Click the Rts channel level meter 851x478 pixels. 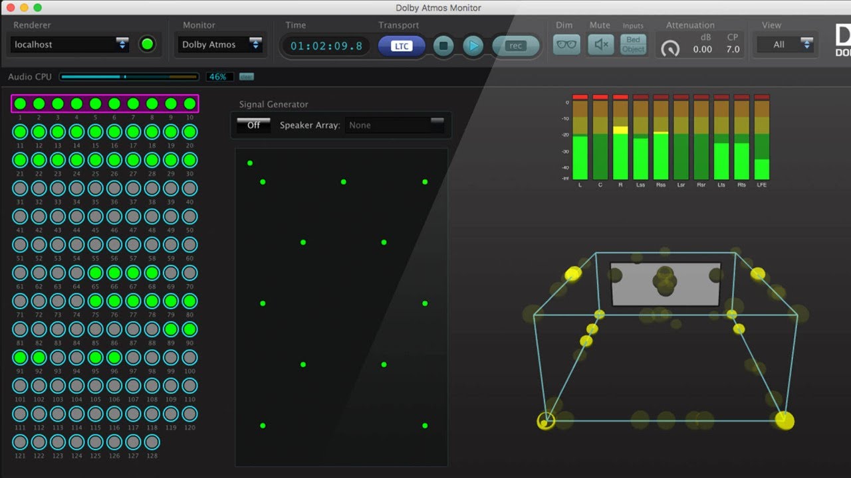coord(742,137)
